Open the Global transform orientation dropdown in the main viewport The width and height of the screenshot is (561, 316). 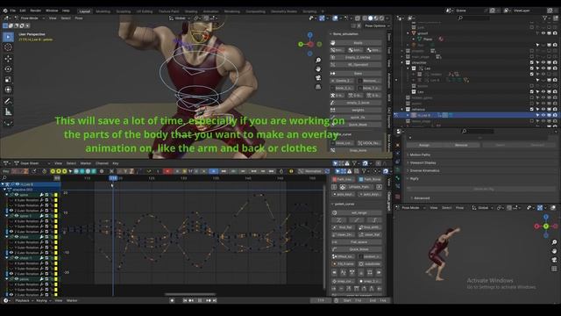180,18
